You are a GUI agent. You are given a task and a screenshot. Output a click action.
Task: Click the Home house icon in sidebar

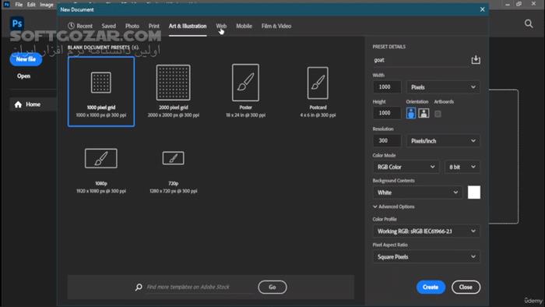click(18, 104)
